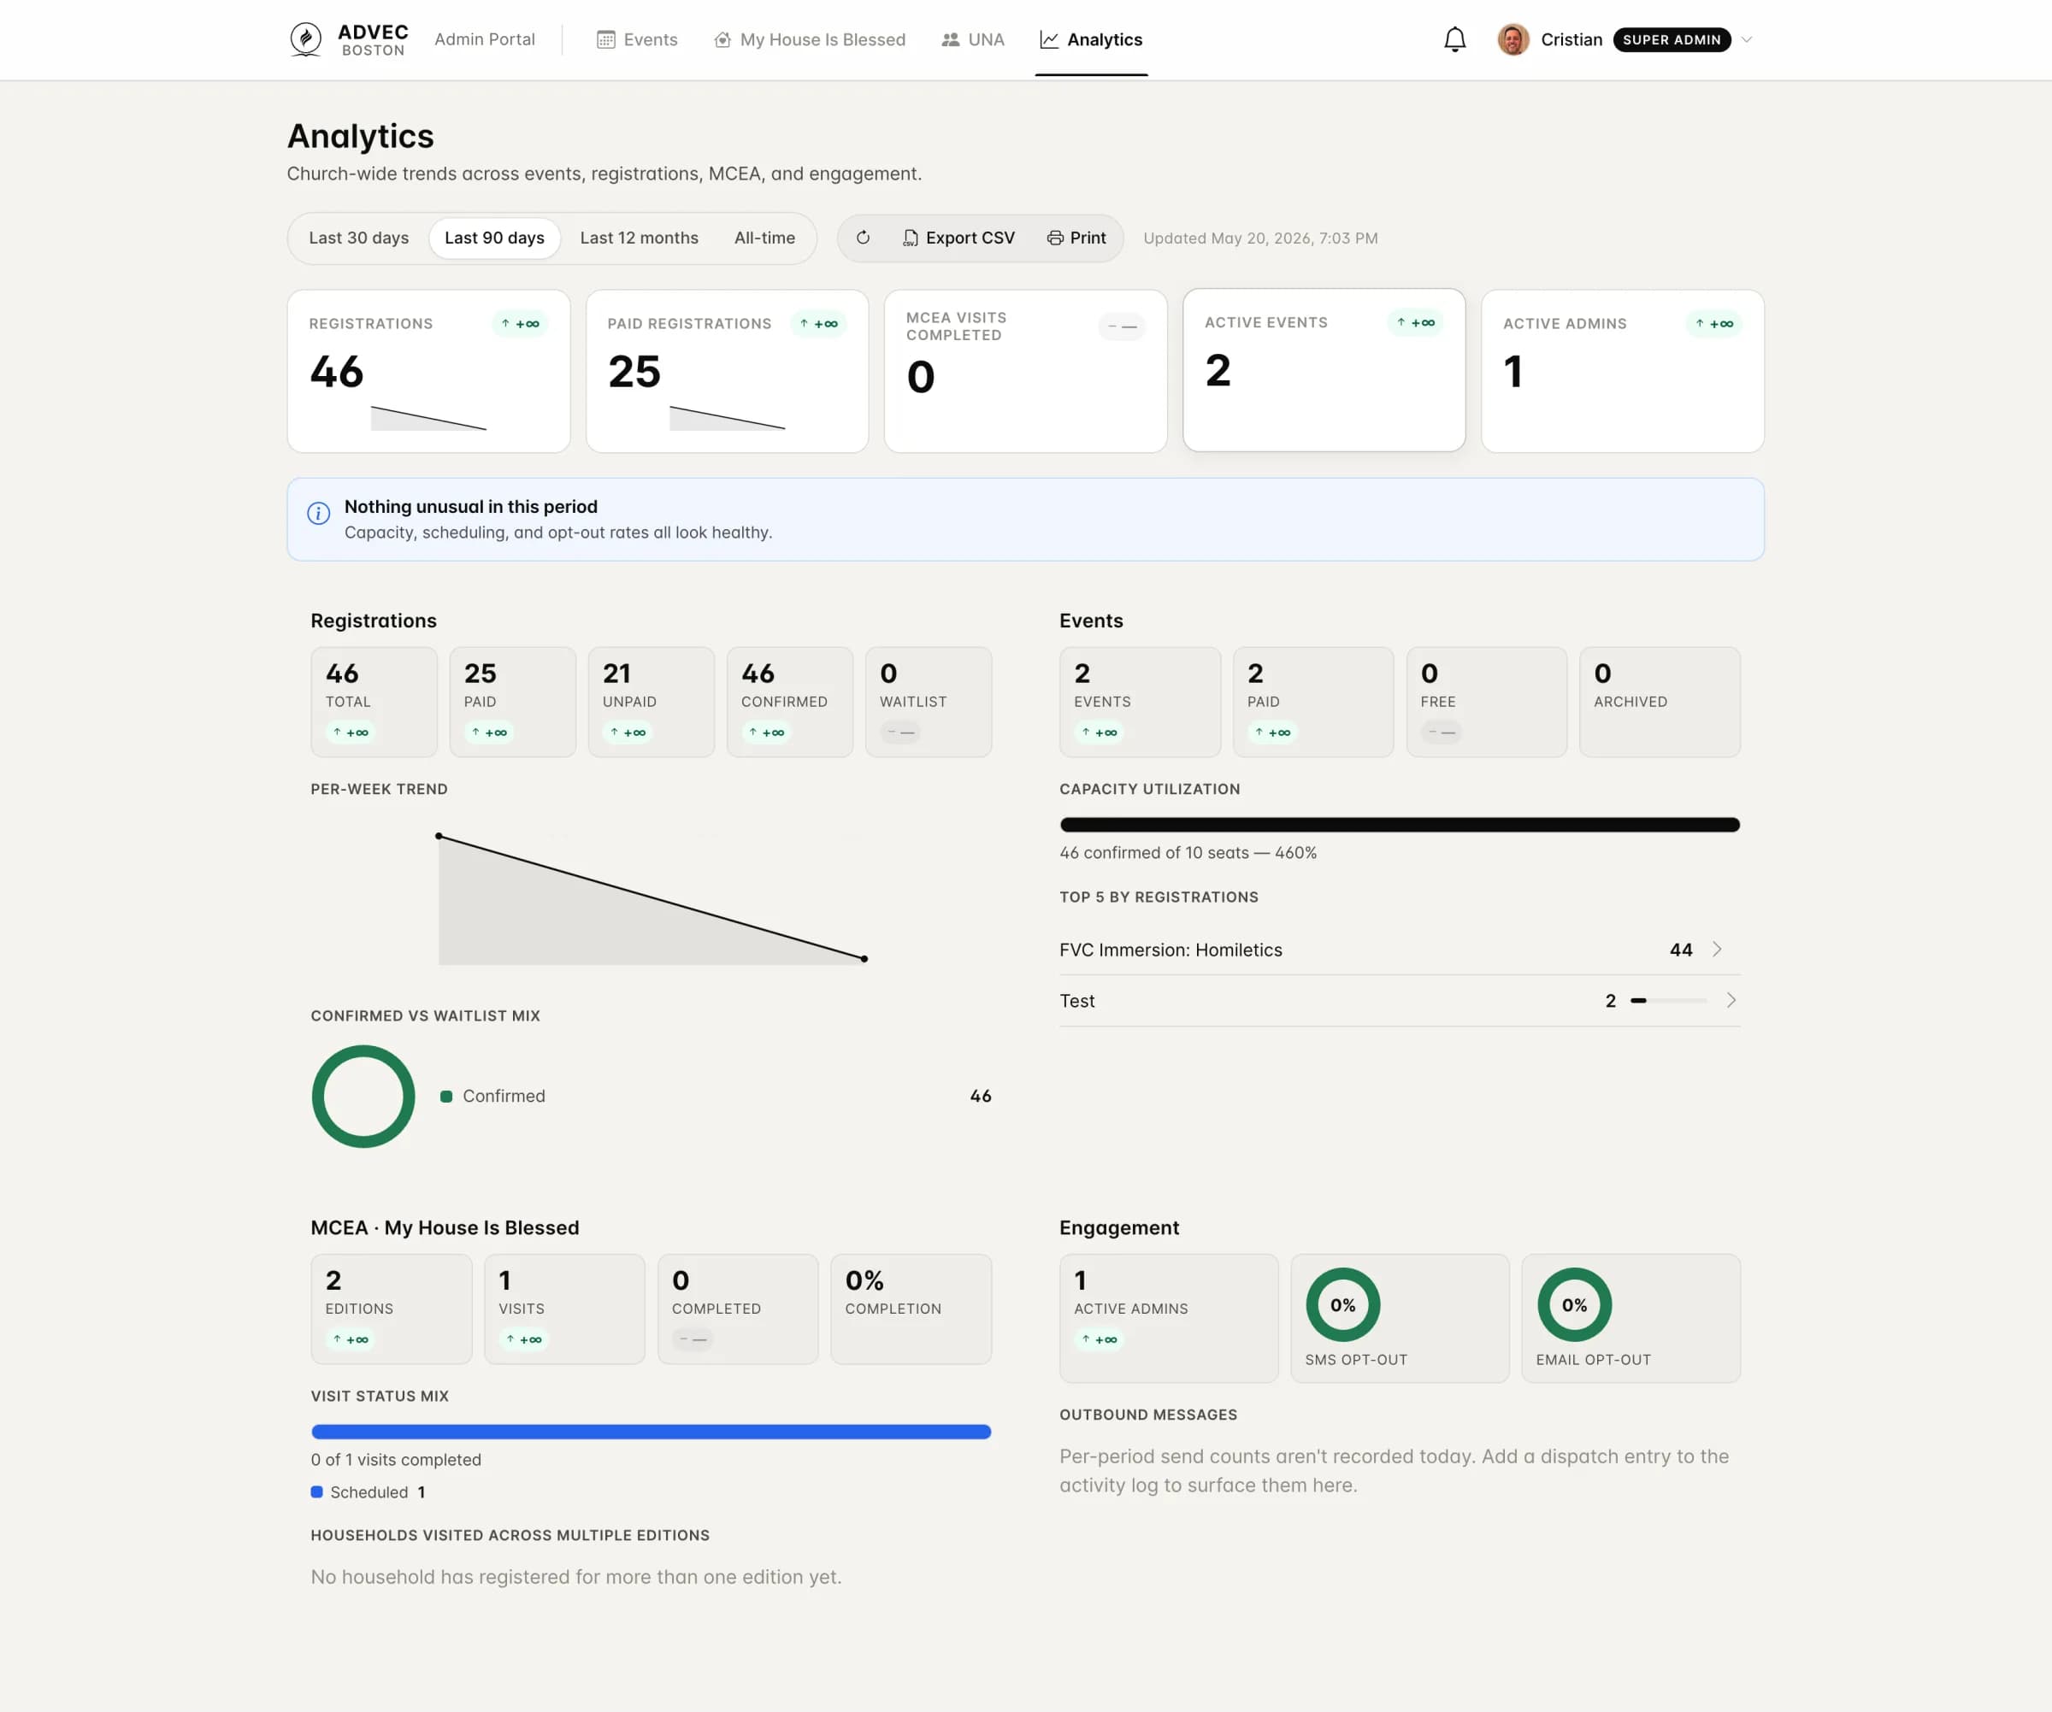Click the Nothing unusual in this period heading
Image resolution: width=2052 pixels, height=1712 pixels.
[x=471, y=506]
